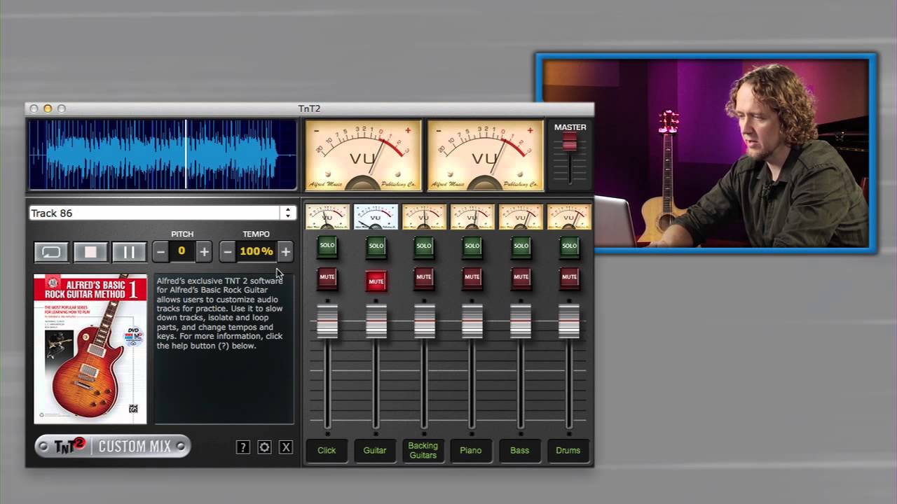The width and height of the screenshot is (897, 504).
Task: Click the instructor video thumbnail
Action: 706,153
